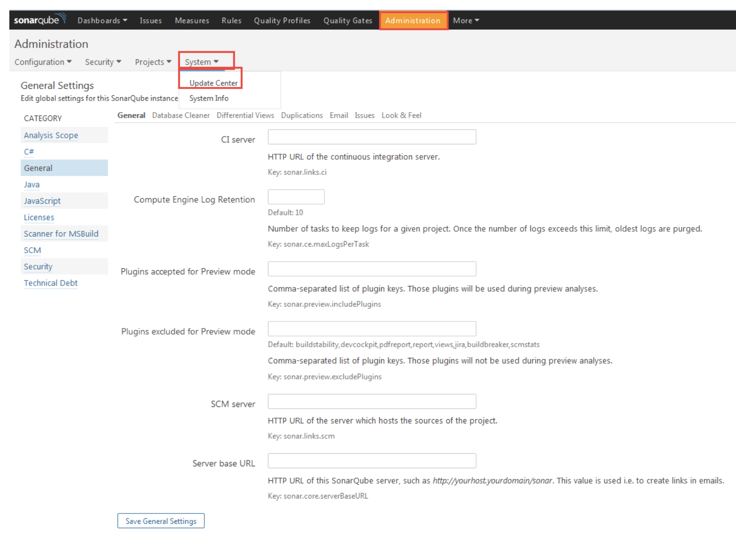The width and height of the screenshot is (736, 542).
Task: Focus the SCM server input field
Action: [372, 401]
